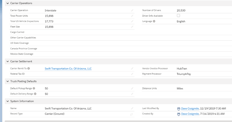Select HubTran vendor invoice processor value
Image resolution: width=232 pixels, height=122 pixels.
pos(182,69)
